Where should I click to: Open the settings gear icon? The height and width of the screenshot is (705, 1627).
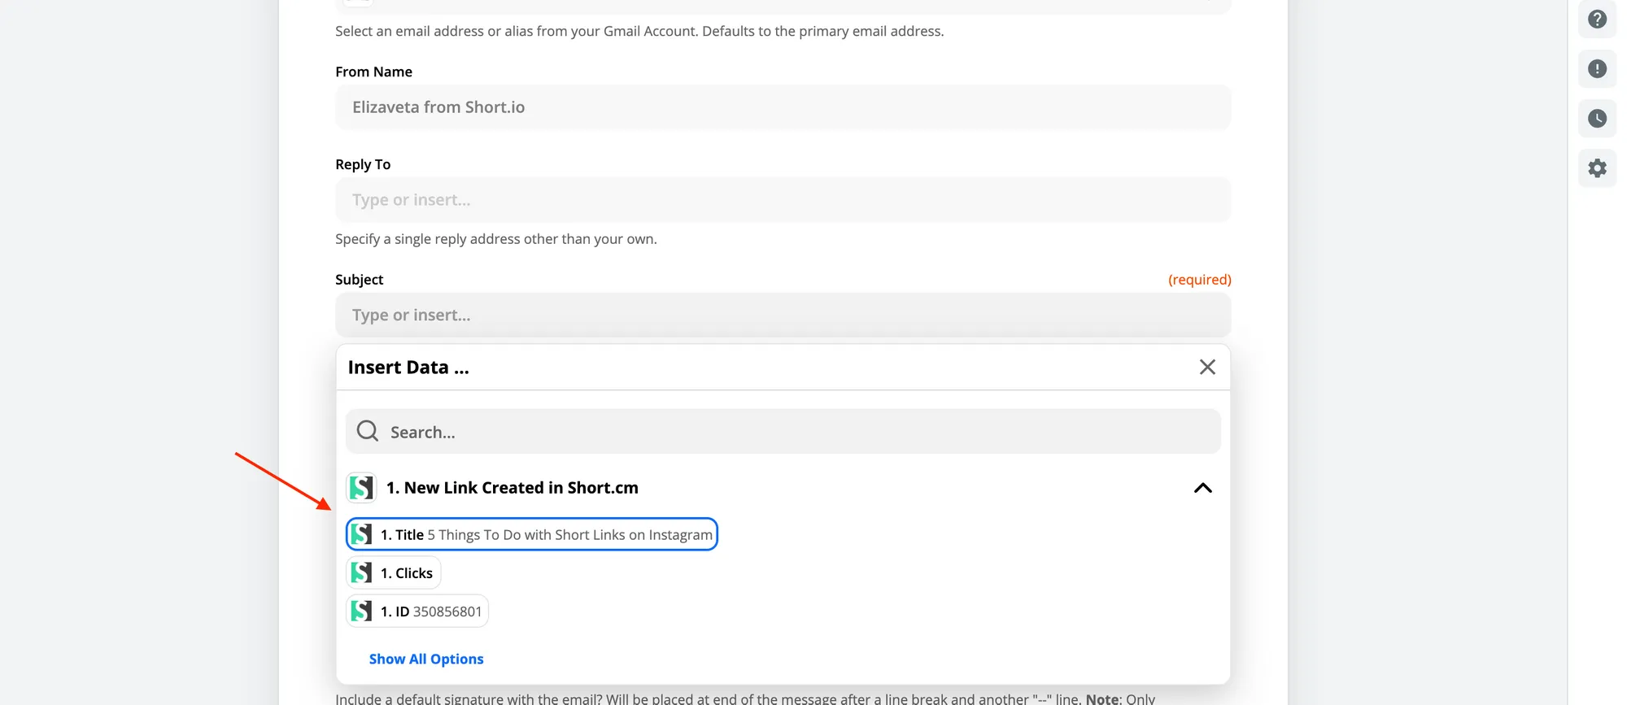(1597, 168)
